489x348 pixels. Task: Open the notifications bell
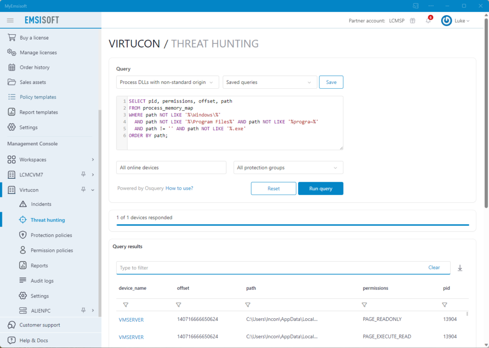click(428, 20)
